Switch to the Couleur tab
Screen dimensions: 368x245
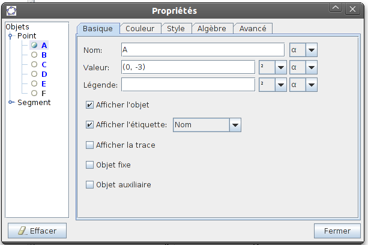click(x=140, y=28)
